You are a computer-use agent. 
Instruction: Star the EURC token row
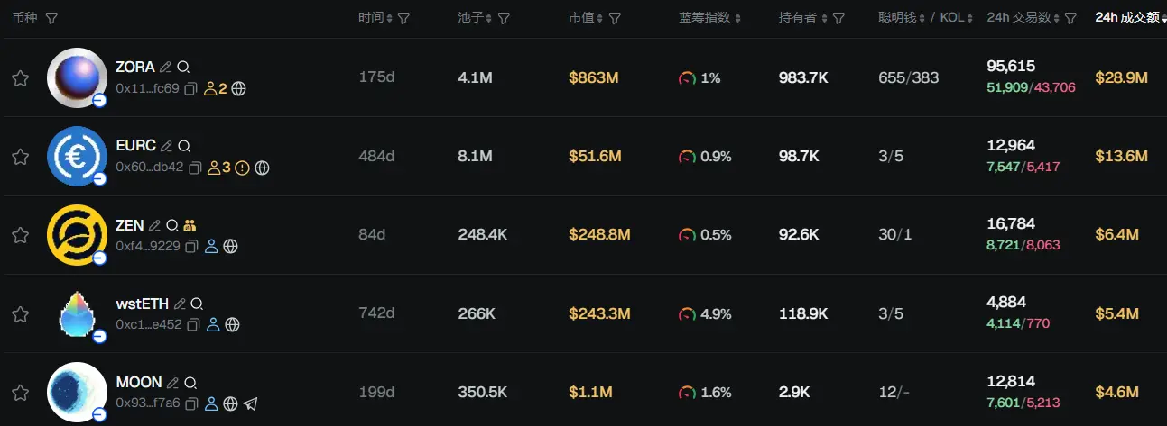(x=20, y=157)
